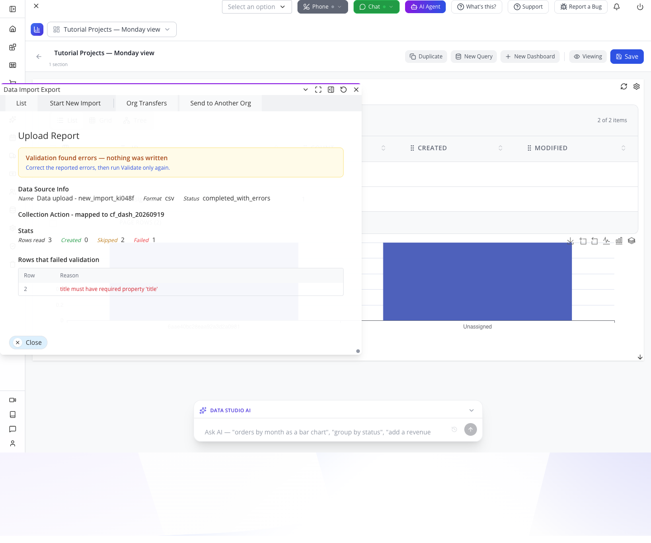The height and width of the screenshot is (543, 651).
Task: Reload the Data Import Export panel
Action: [x=344, y=90]
